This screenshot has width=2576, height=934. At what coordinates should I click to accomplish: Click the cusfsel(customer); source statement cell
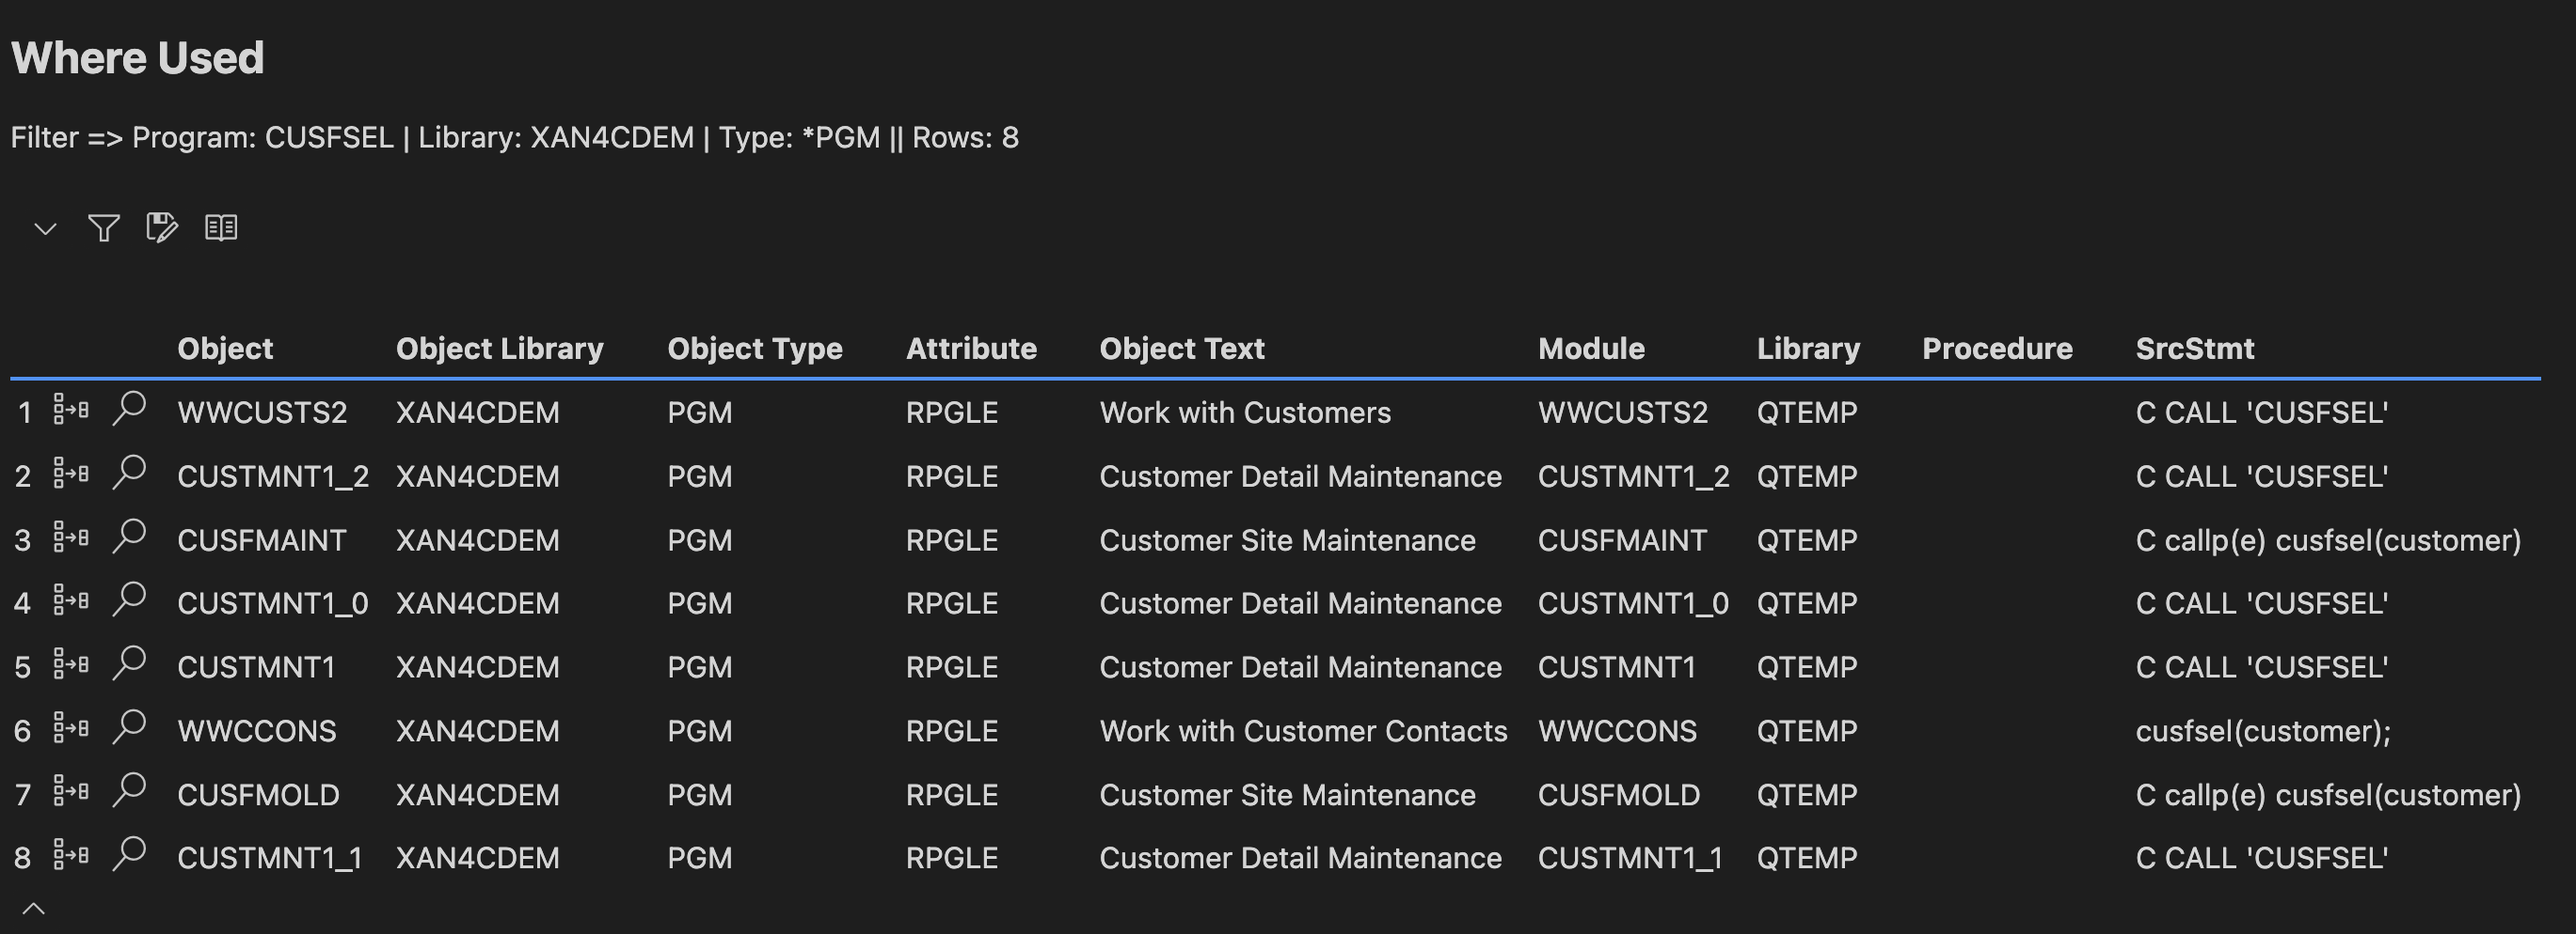pos(2262,731)
